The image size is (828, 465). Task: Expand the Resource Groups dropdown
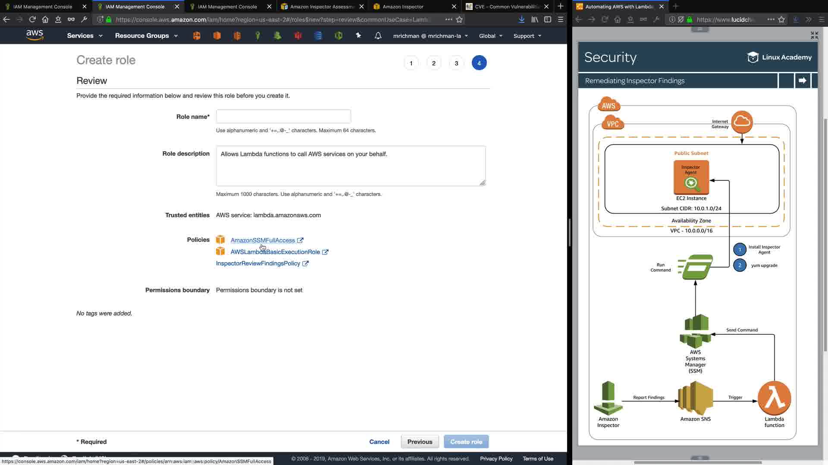(x=146, y=36)
